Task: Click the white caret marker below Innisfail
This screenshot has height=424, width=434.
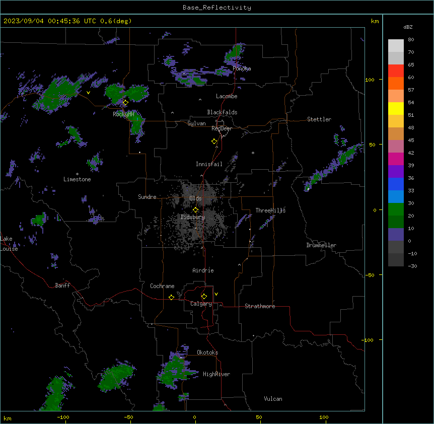Action: (x=201, y=176)
